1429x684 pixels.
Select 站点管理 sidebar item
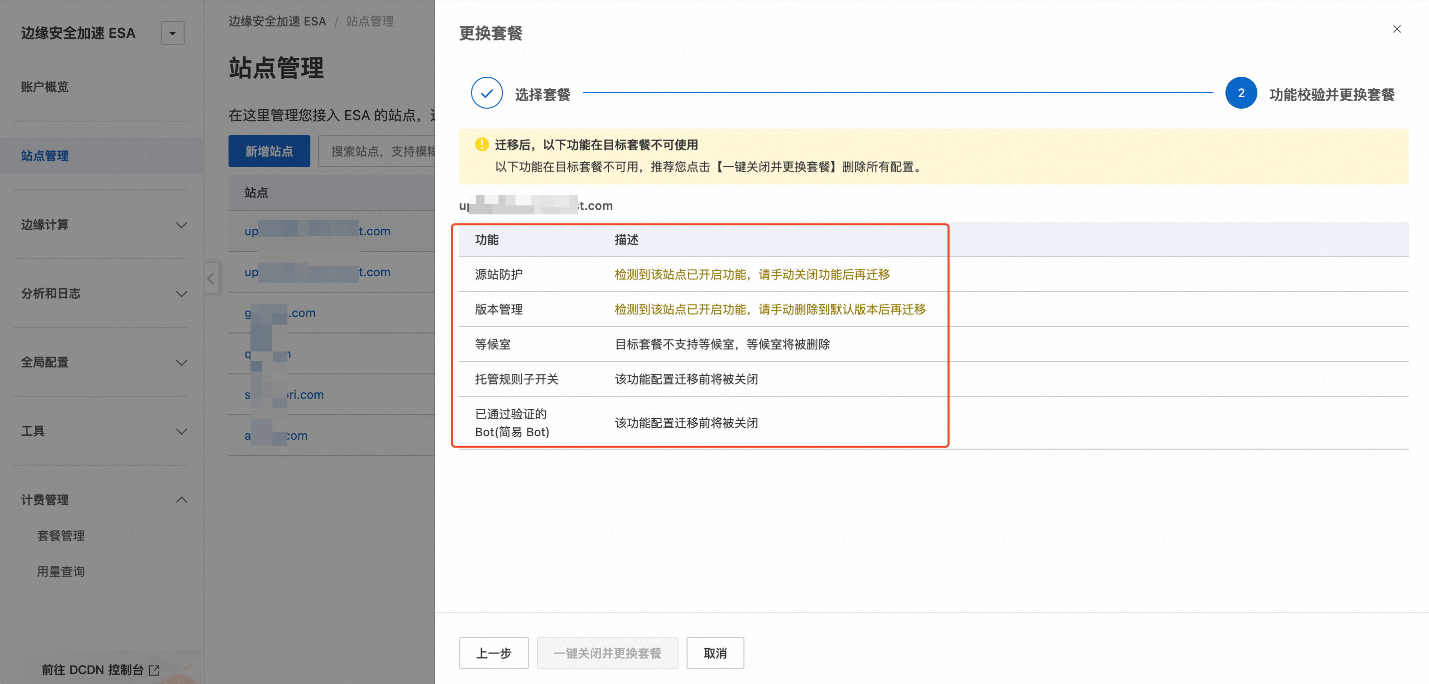[x=45, y=156]
